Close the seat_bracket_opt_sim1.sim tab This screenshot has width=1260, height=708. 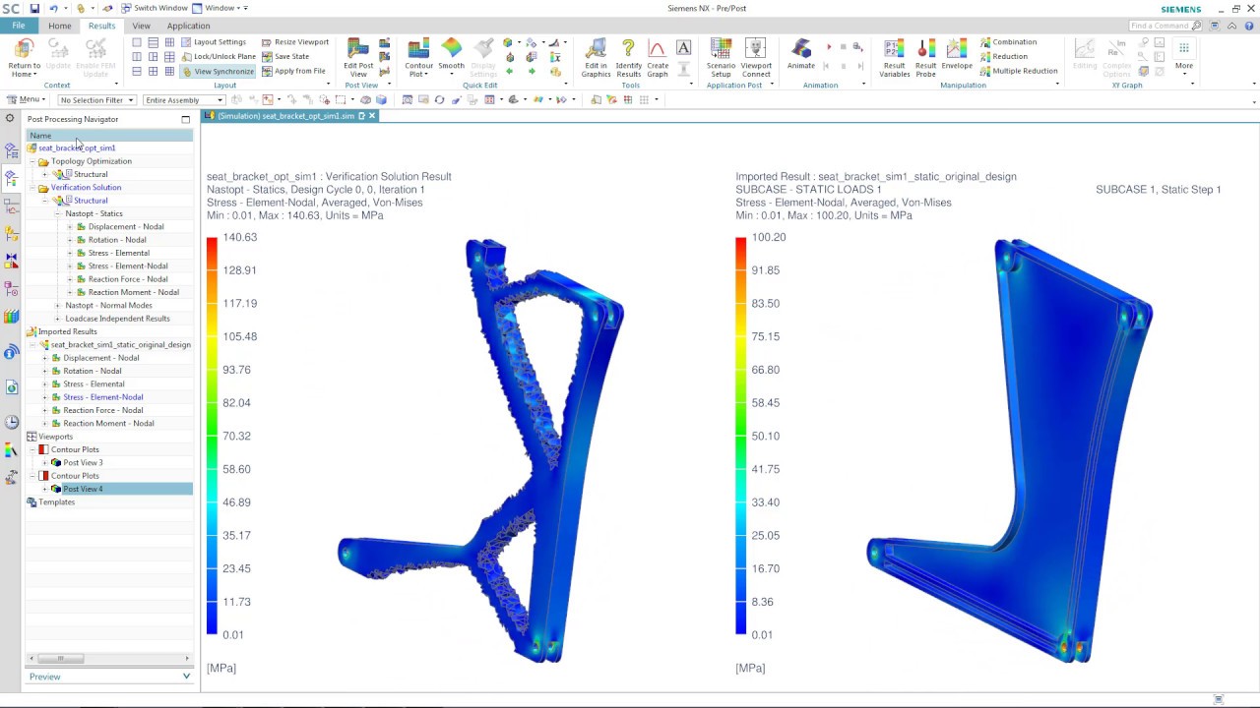(x=371, y=116)
